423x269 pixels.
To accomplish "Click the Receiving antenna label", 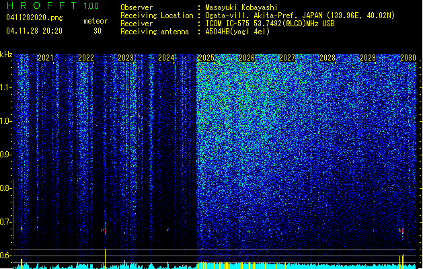I will coord(155,32).
